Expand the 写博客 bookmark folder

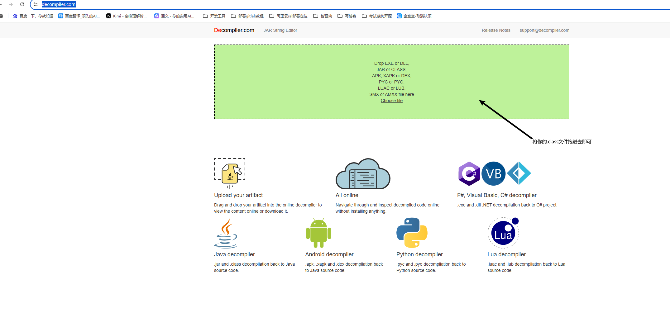click(347, 16)
